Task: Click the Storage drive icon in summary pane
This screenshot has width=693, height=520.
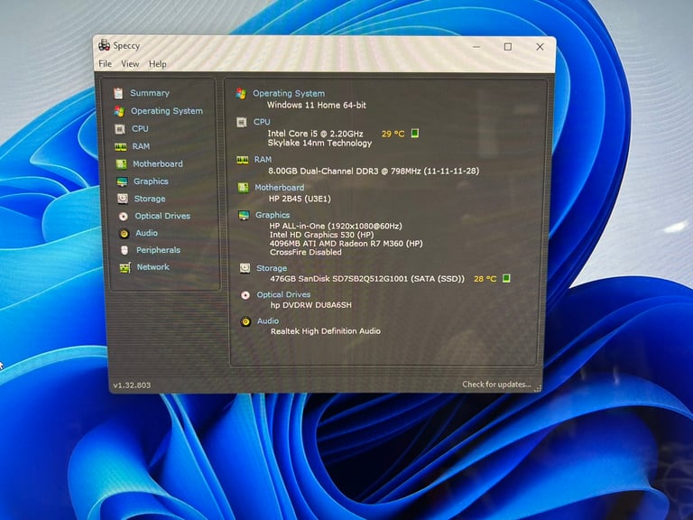Action: click(x=245, y=268)
